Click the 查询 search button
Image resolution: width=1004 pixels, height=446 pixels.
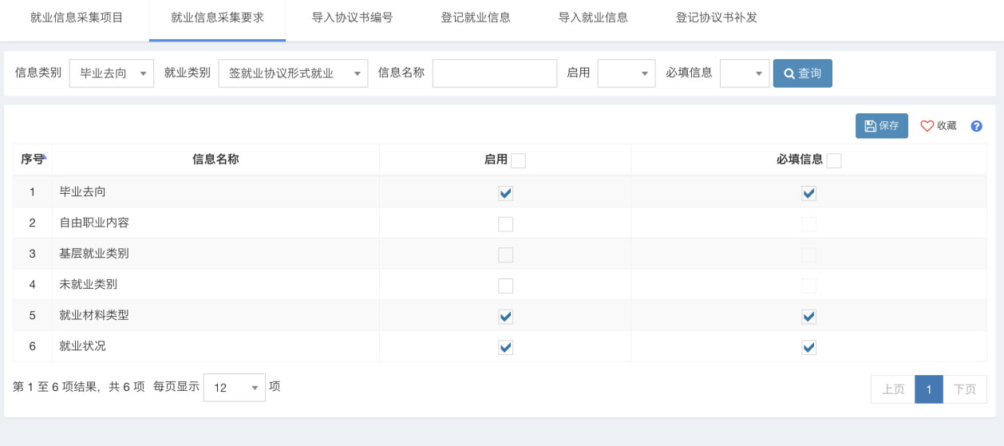802,73
